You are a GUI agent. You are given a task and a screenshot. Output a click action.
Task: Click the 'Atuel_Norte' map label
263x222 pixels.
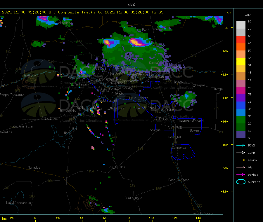pyautogui.click(x=139, y=98)
